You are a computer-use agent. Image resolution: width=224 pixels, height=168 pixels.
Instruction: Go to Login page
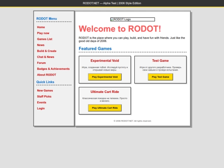(x=41, y=108)
